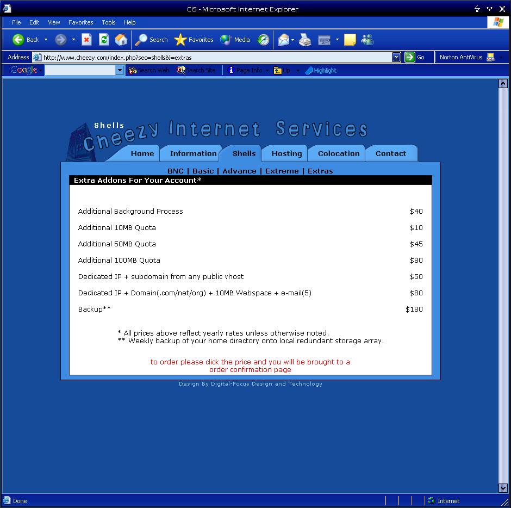The height and width of the screenshot is (508, 511).
Task: Click the $50 Dedicated IP subdomain price
Action: point(416,276)
